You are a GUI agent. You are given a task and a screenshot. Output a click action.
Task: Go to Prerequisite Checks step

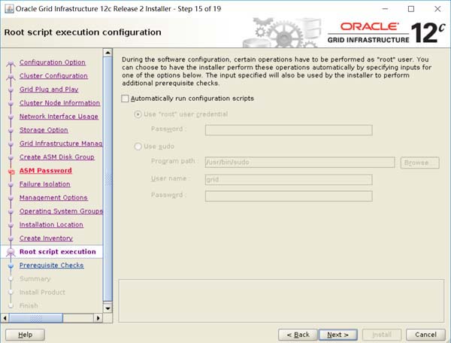[x=51, y=266]
